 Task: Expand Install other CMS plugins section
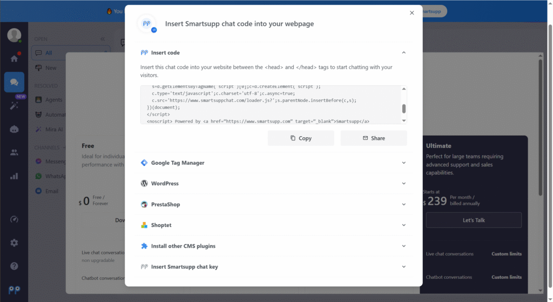404,246
